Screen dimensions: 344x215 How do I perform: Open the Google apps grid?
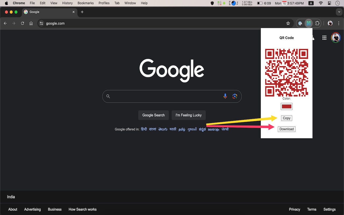(324, 38)
